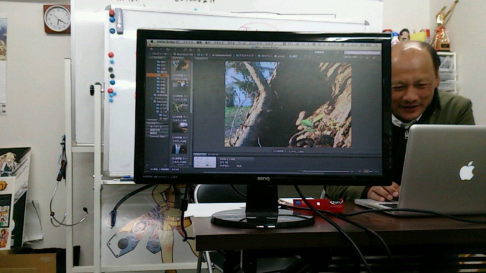Switch to the メタデータ tab below the preview
Screen dimensions: 486x273
tap(200, 155)
